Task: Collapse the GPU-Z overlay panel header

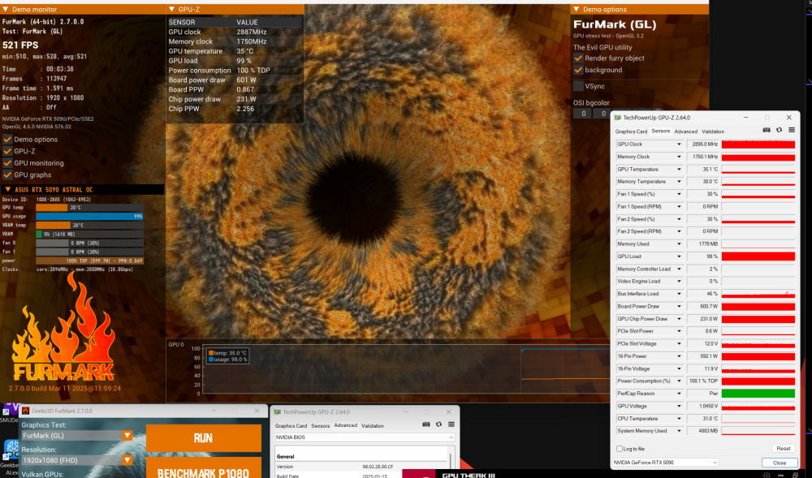Action: coord(172,9)
